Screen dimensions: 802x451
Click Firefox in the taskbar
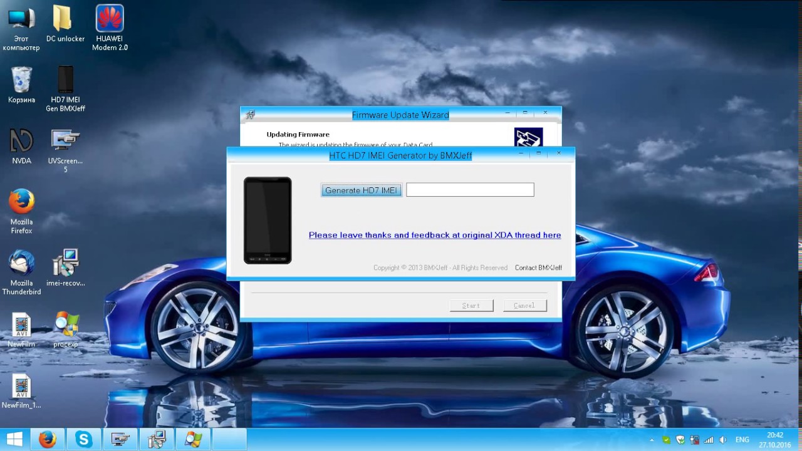coord(47,440)
